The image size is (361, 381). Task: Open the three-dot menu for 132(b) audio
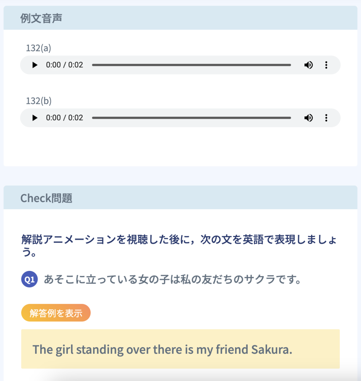326,118
